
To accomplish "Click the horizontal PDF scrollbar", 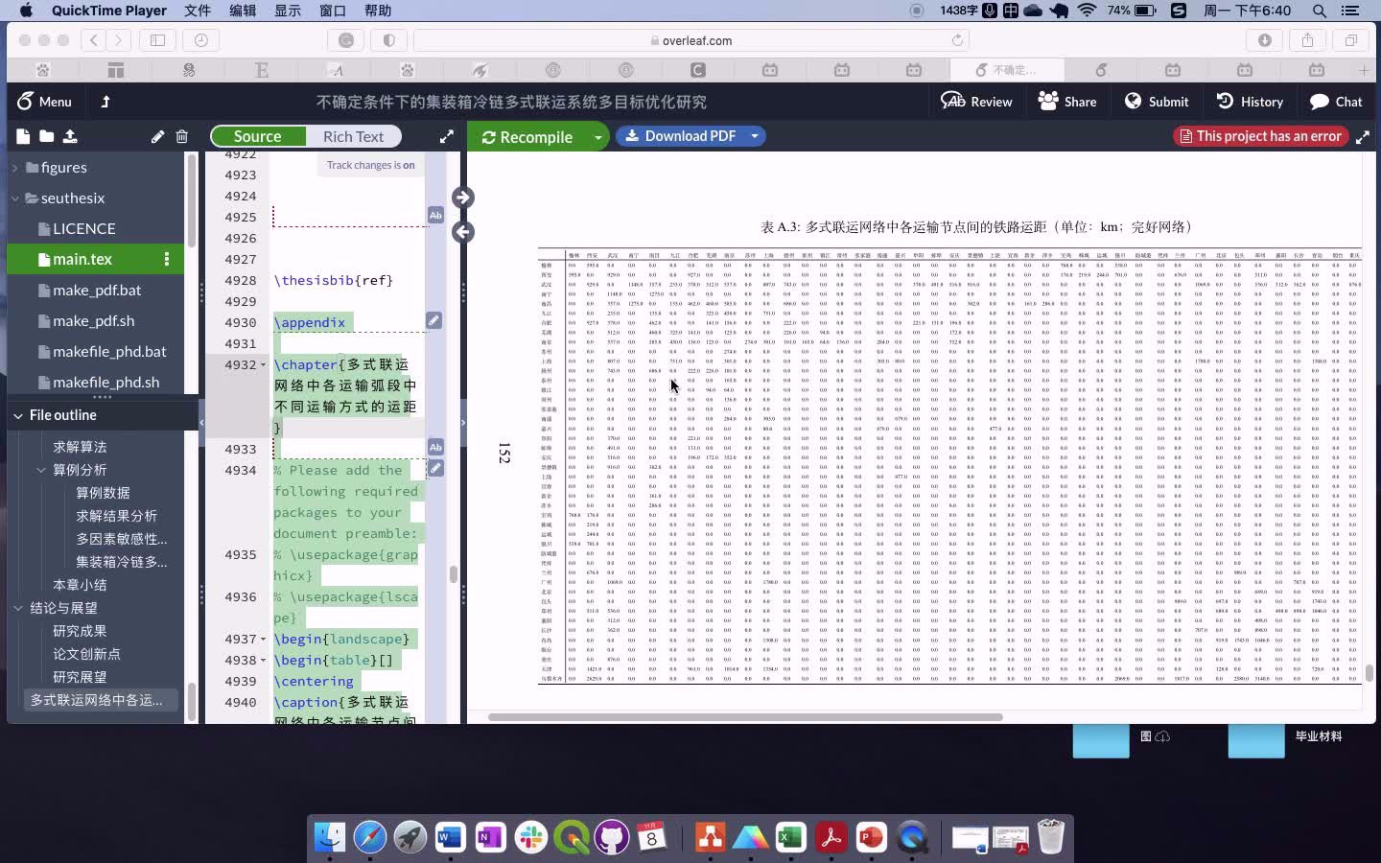I will pos(745,716).
